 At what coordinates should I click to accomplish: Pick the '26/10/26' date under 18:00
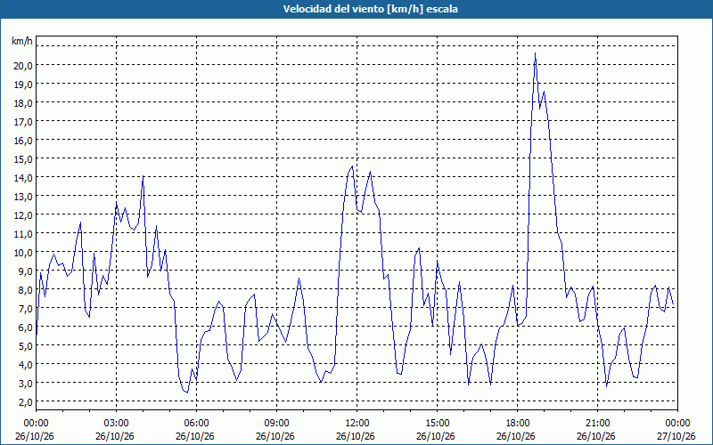[x=516, y=436]
